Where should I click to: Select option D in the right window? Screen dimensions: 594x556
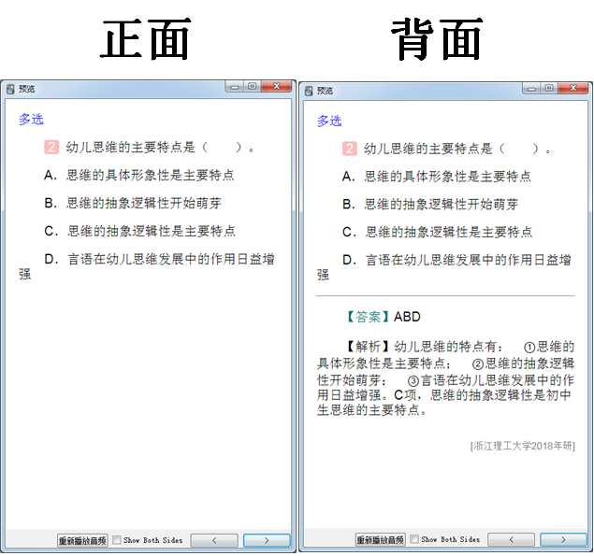(x=444, y=267)
